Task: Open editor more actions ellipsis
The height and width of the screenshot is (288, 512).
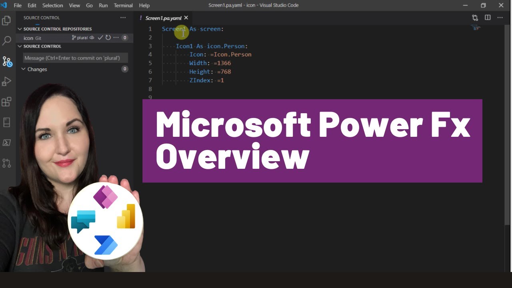Action: pos(500,18)
